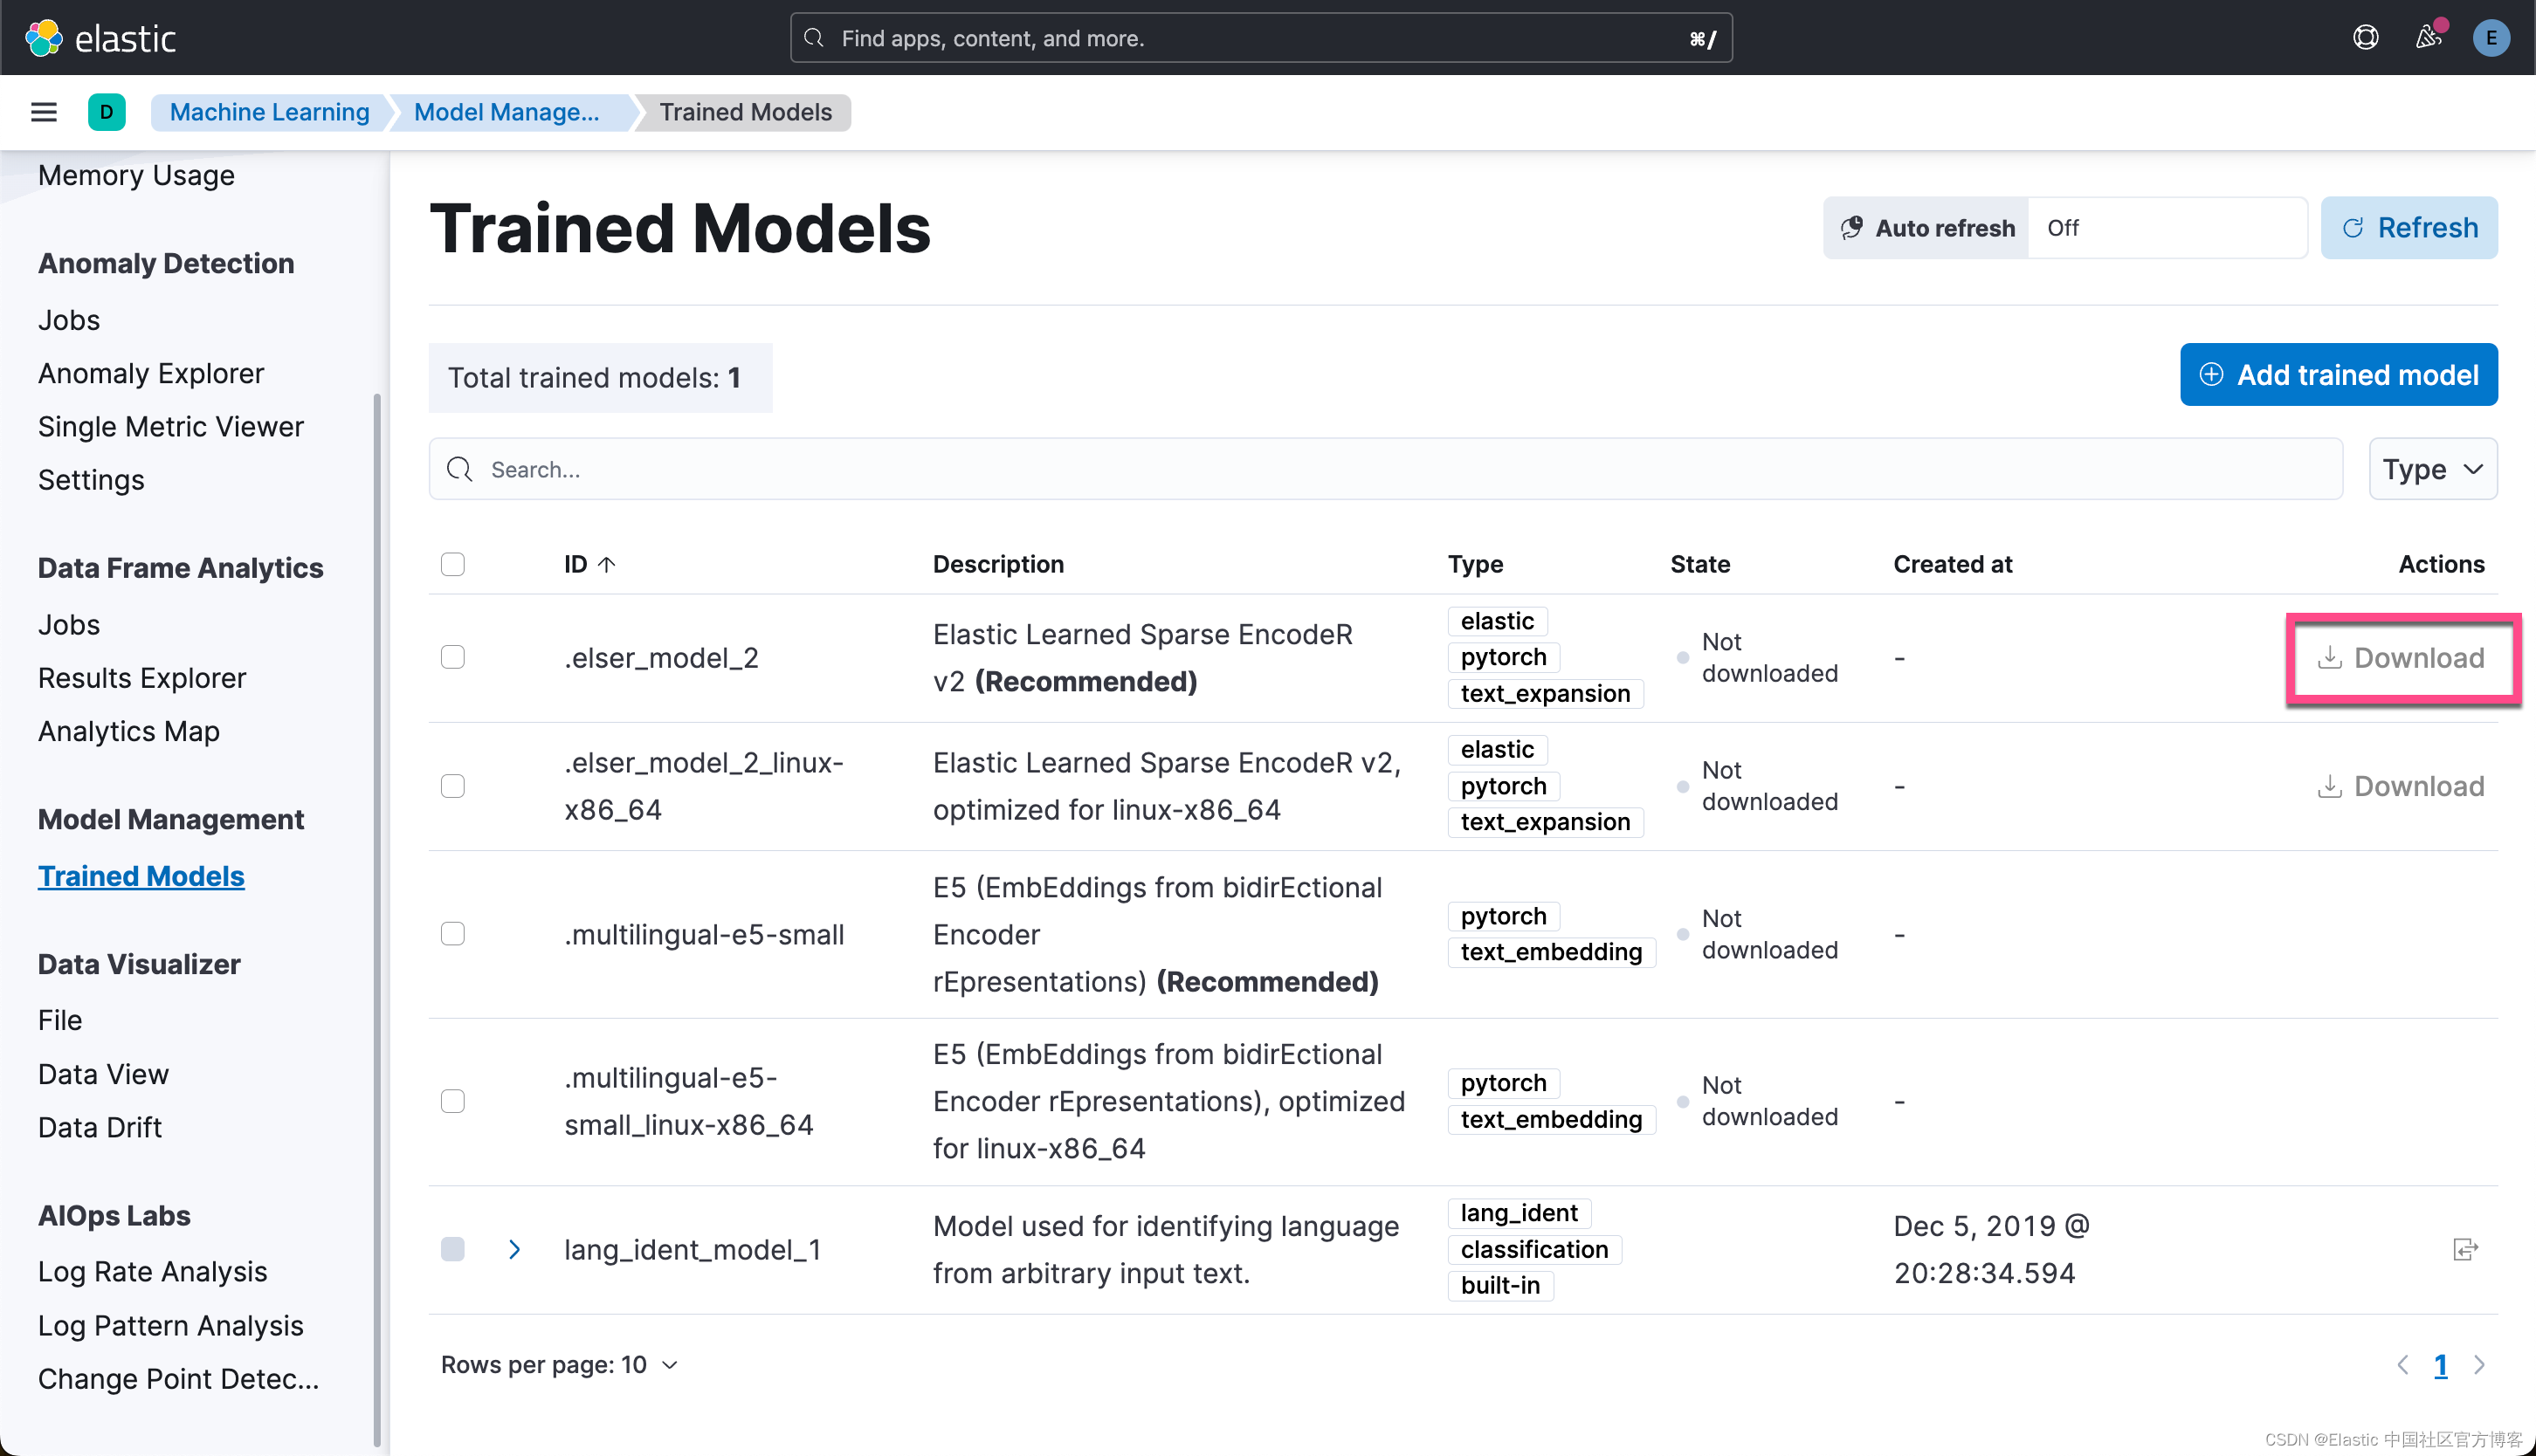Screen dimensions: 2536x1456
Task: Download the .elser_model_2 model
Action: point(2403,657)
